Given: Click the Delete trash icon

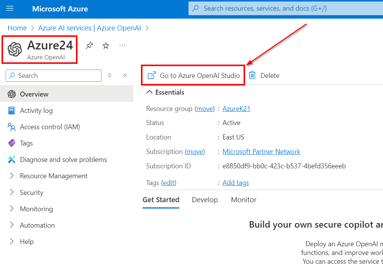Looking at the screenshot, I should (x=252, y=75).
